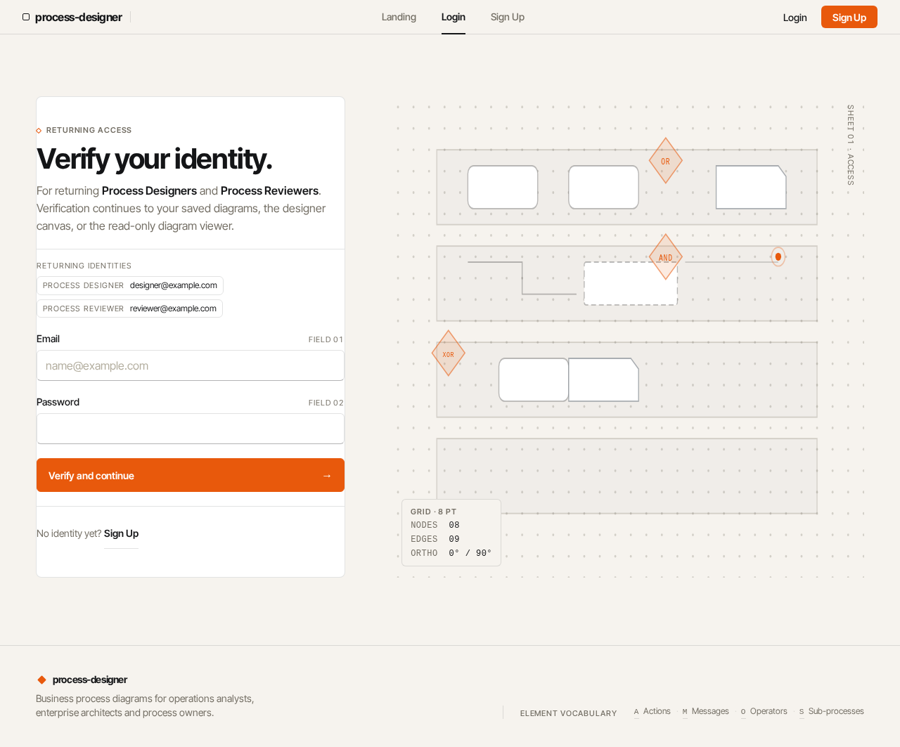Viewport: 900px width, 747px height.
Task: Click the orange end-event dot in the diagram
Action: tap(778, 256)
